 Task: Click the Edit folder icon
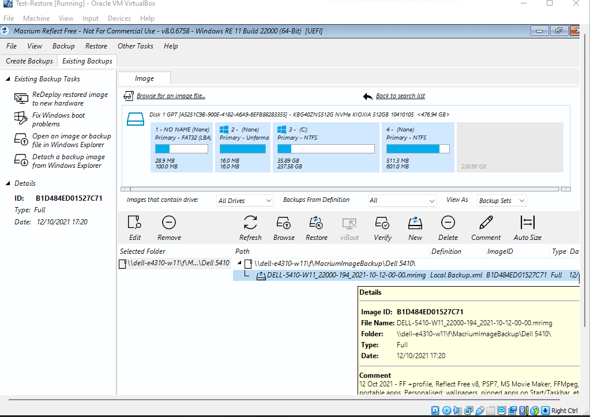tap(134, 223)
